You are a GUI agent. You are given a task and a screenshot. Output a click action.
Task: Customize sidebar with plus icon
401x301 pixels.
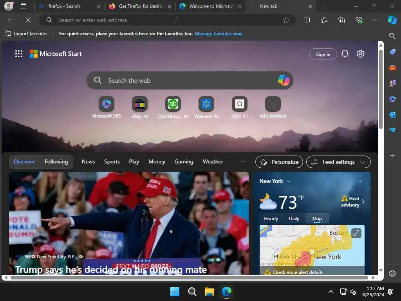(x=392, y=155)
